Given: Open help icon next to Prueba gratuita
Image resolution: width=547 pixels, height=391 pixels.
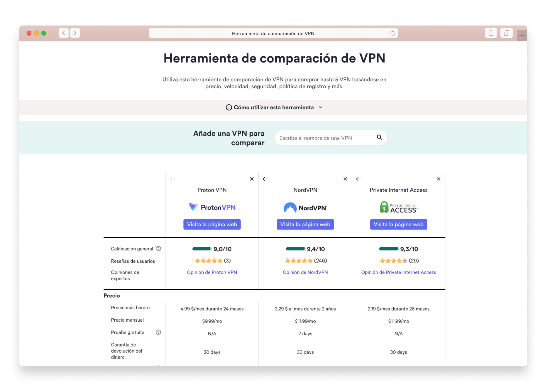Looking at the screenshot, I should (158, 332).
